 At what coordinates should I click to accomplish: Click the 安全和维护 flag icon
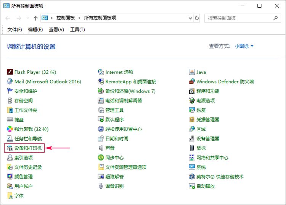click(x=10, y=91)
